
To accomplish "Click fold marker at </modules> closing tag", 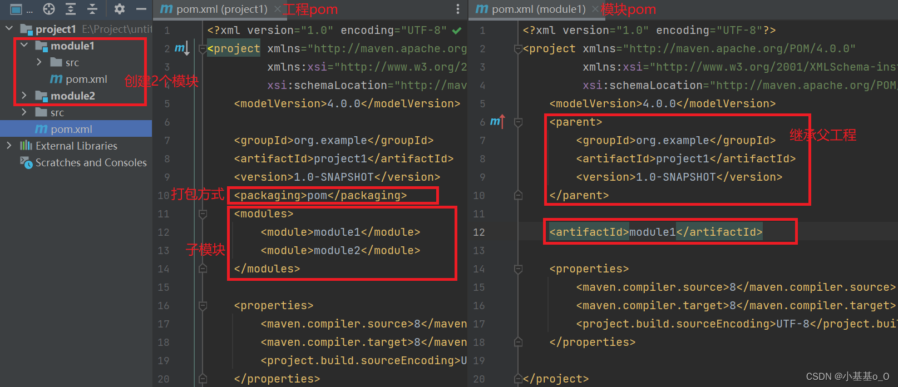I will (203, 269).
